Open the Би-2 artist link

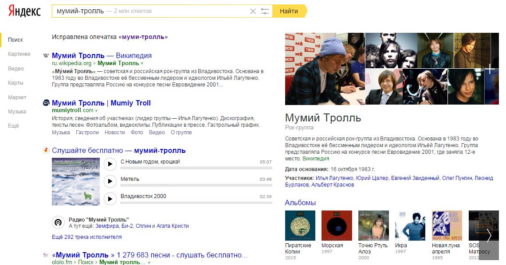[x=127, y=226]
